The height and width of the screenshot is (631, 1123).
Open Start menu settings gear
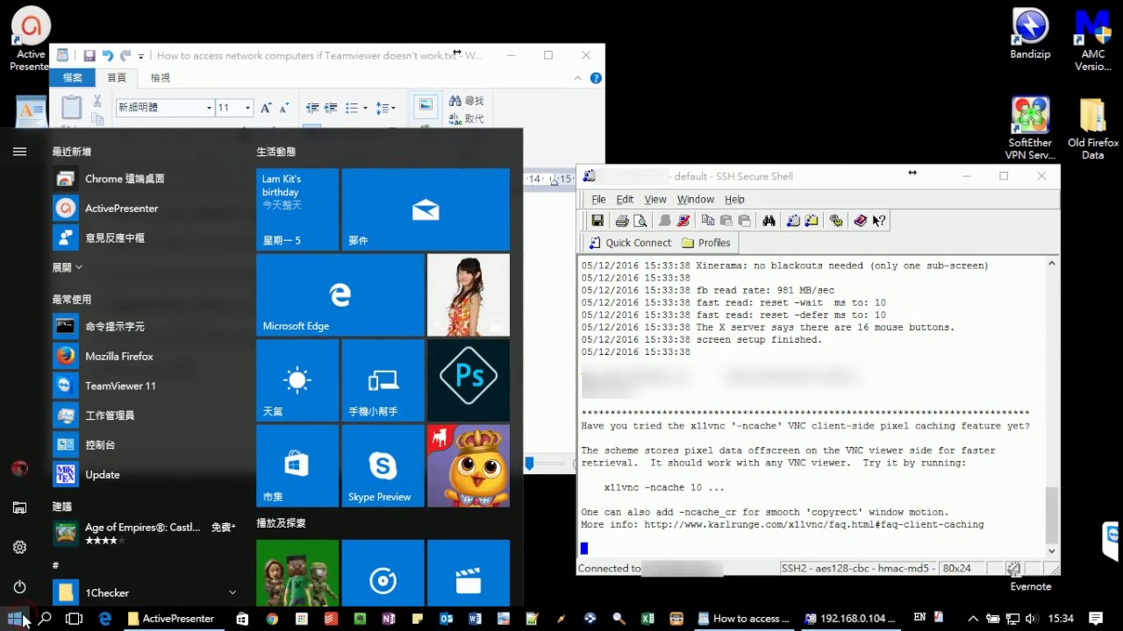(19, 547)
